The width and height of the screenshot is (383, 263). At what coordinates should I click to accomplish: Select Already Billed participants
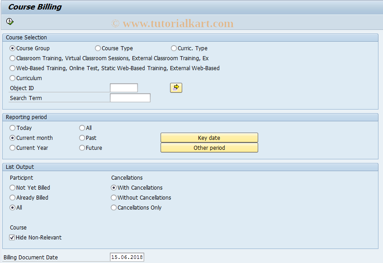click(x=12, y=198)
